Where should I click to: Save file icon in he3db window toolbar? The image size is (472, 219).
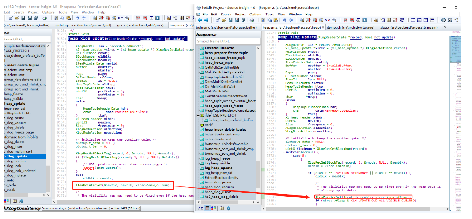(x=230, y=20)
